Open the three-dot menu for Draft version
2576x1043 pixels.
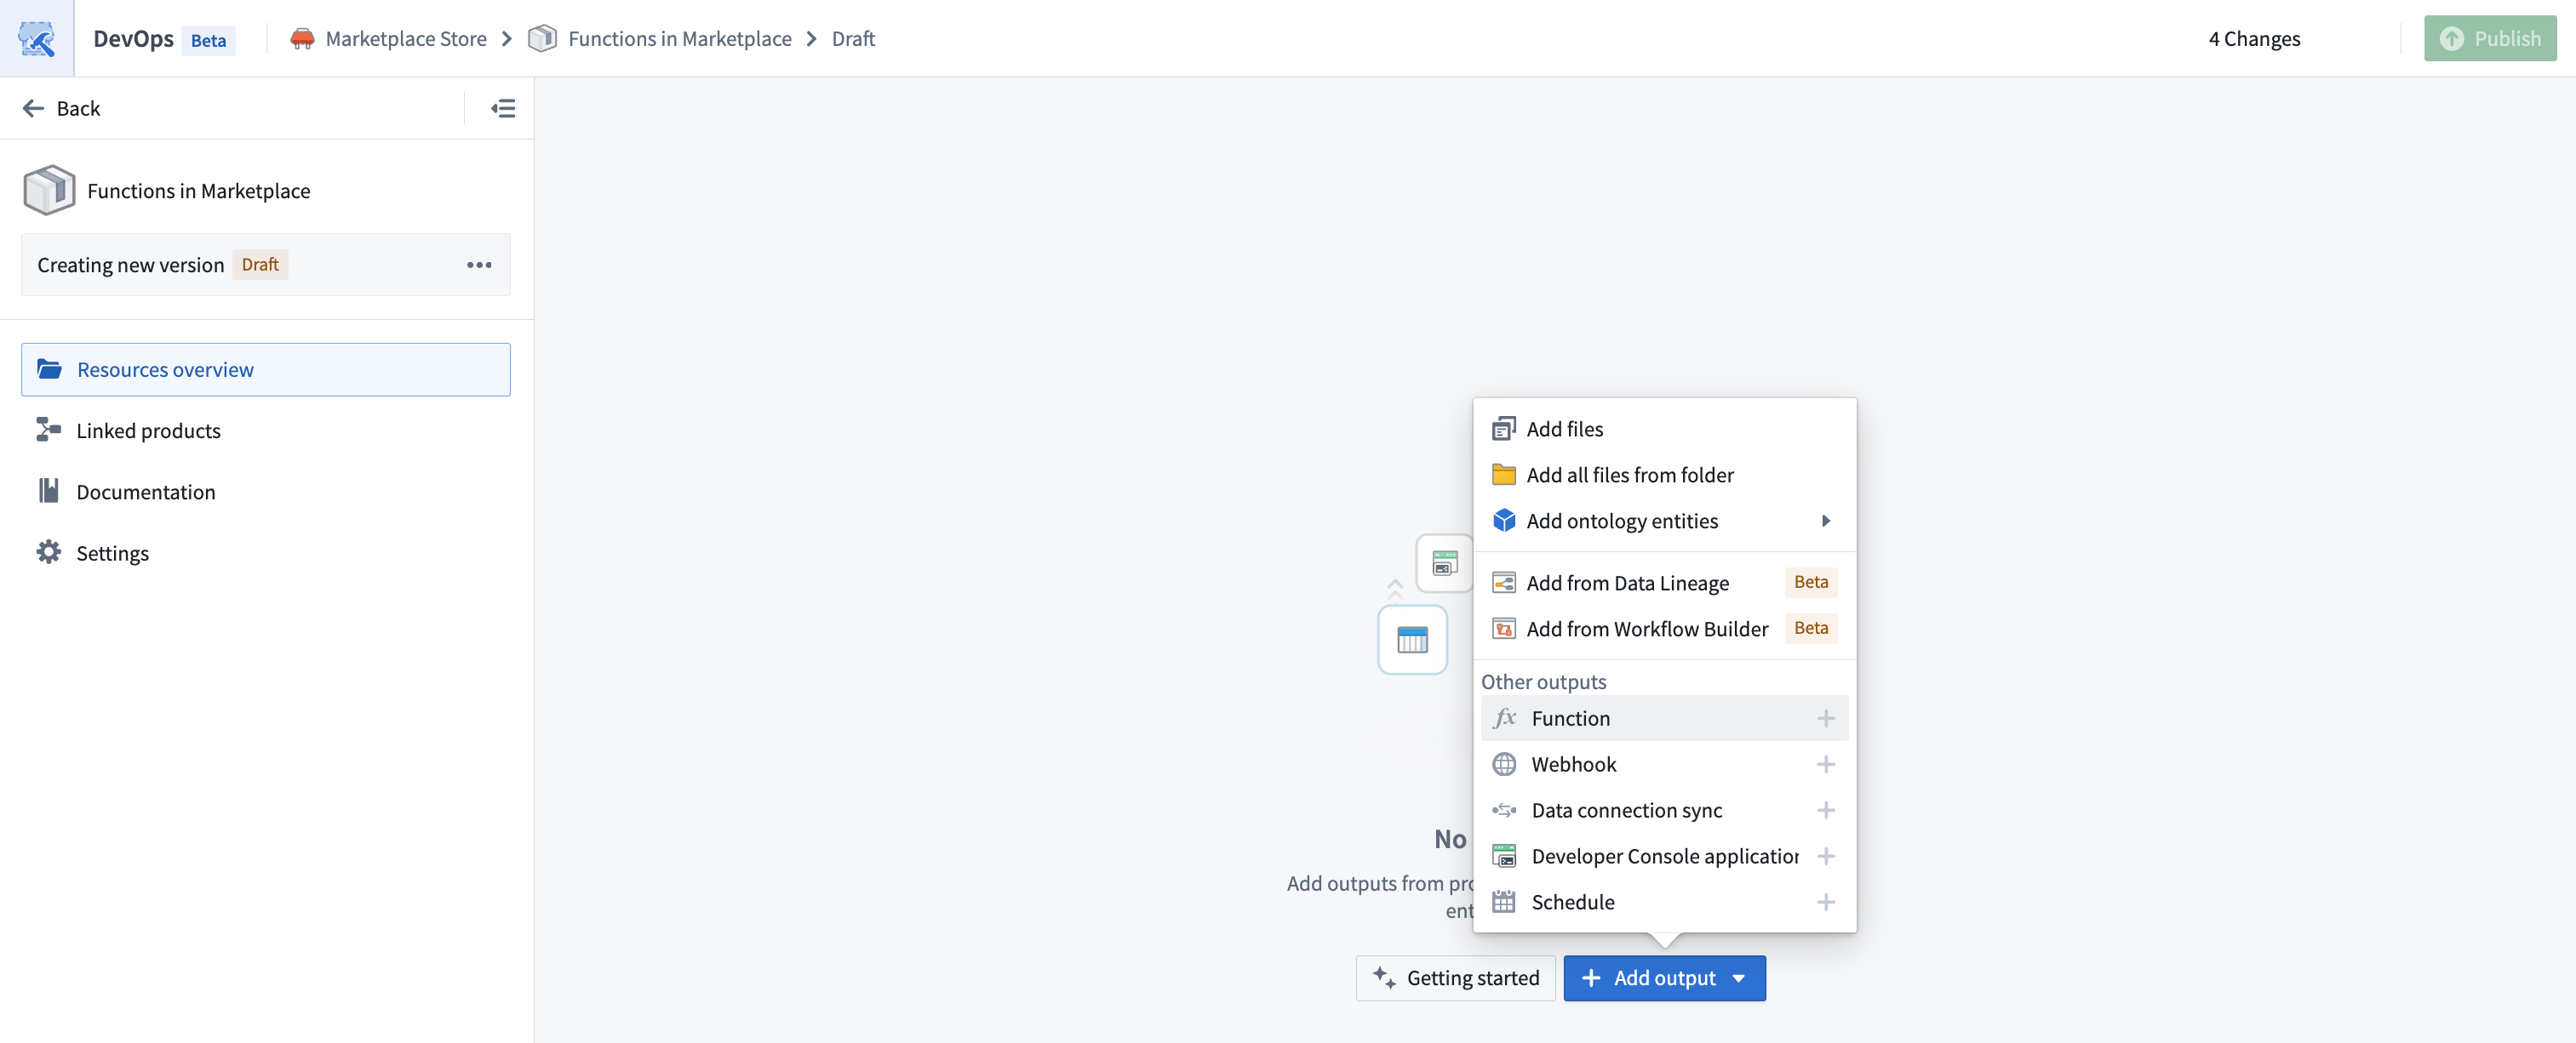tap(479, 265)
